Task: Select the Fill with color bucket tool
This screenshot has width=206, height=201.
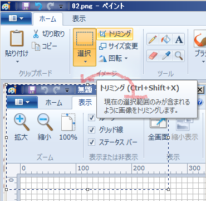Action: coord(166,40)
